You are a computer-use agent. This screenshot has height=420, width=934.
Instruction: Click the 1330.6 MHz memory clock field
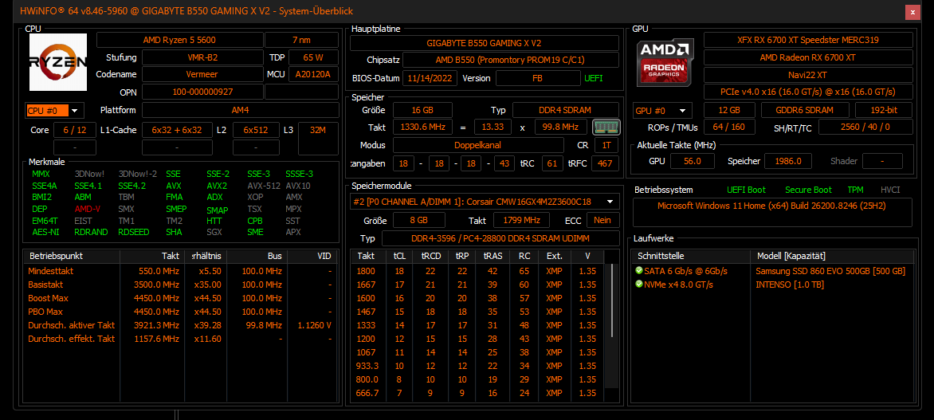click(422, 127)
